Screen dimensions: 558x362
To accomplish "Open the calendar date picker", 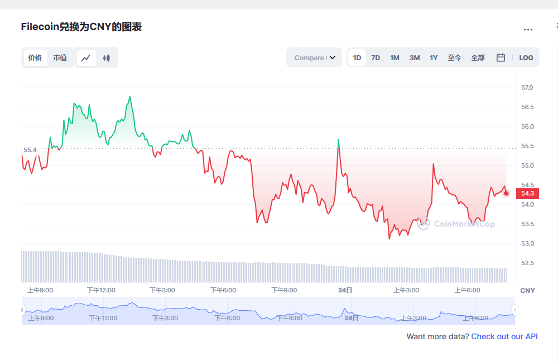I will point(501,57).
